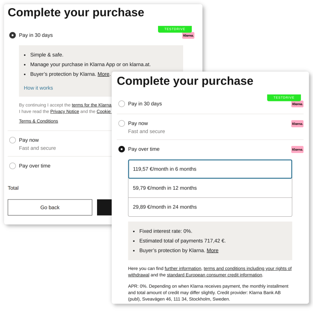Screen dimensions: 313x311
Task: Select Pay in 30 days in front panel
Action: click(122, 104)
